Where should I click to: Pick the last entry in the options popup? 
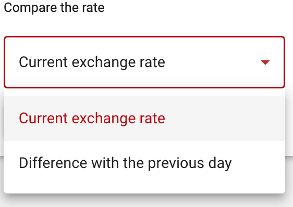click(x=144, y=163)
